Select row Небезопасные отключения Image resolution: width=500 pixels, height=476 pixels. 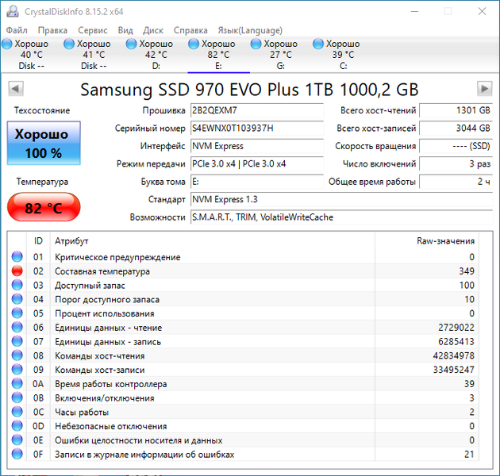pos(243,426)
